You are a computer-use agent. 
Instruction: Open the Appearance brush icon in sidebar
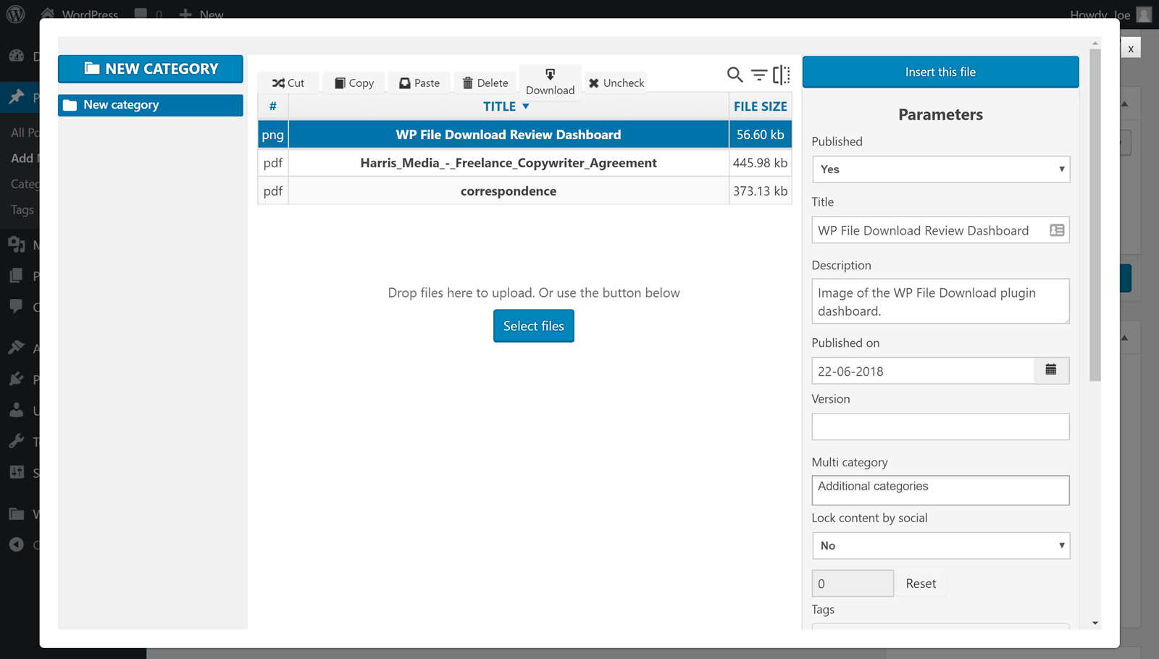click(x=17, y=348)
